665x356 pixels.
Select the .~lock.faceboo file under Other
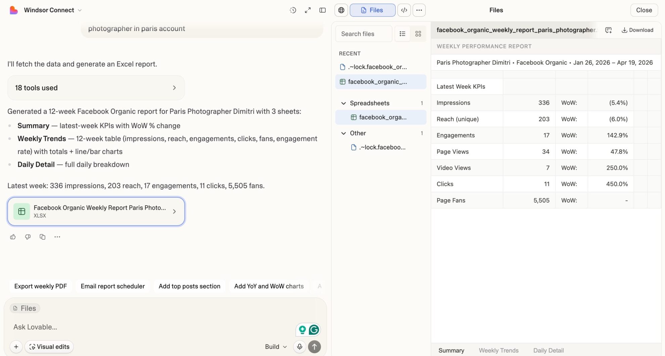381,147
